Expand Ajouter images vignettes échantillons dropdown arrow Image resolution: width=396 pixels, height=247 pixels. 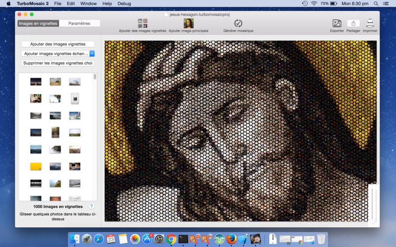click(92, 53)
